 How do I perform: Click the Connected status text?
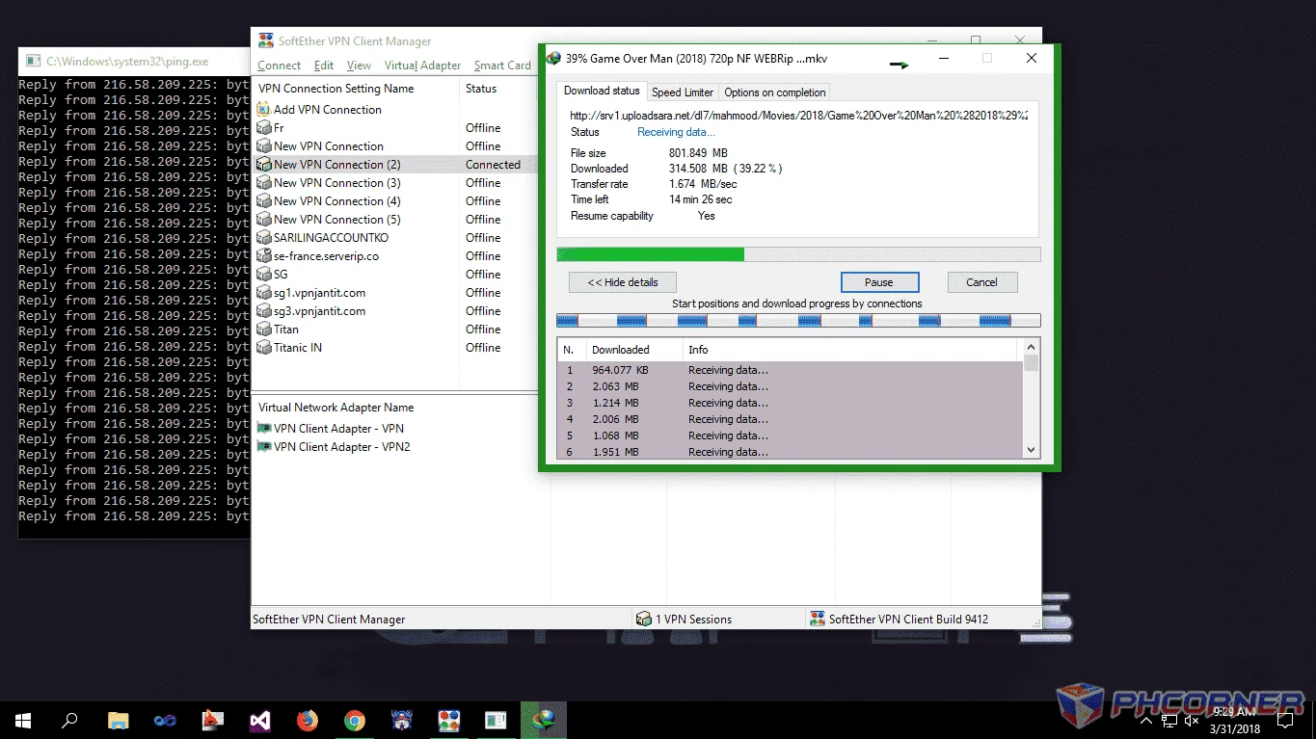point(493,164)
